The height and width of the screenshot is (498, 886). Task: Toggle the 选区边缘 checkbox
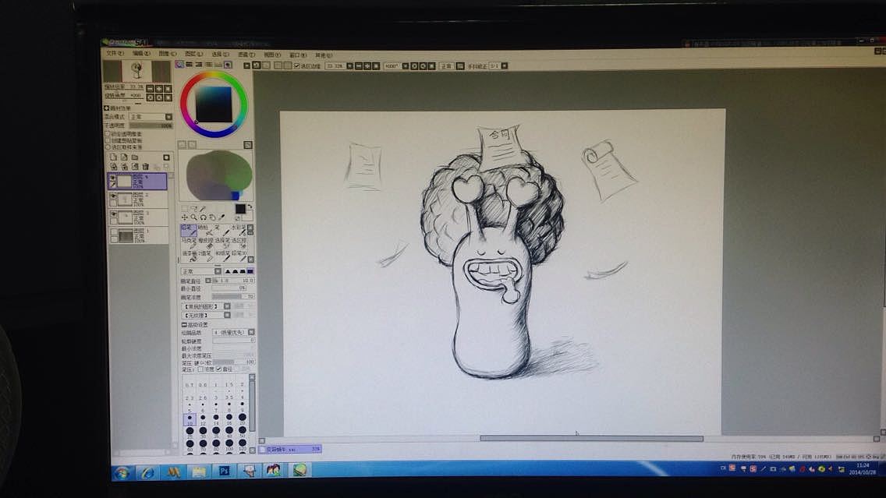(296, 65)
